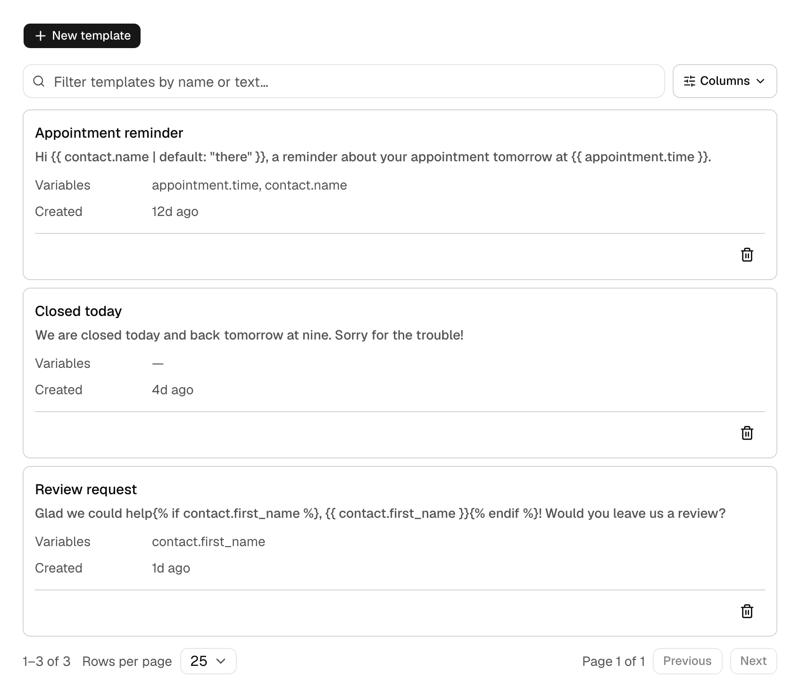The height and width of the screenshot is (697, 800).
Task: Click the message 'We are closed today and back tomorrow'
Action: 250,335
